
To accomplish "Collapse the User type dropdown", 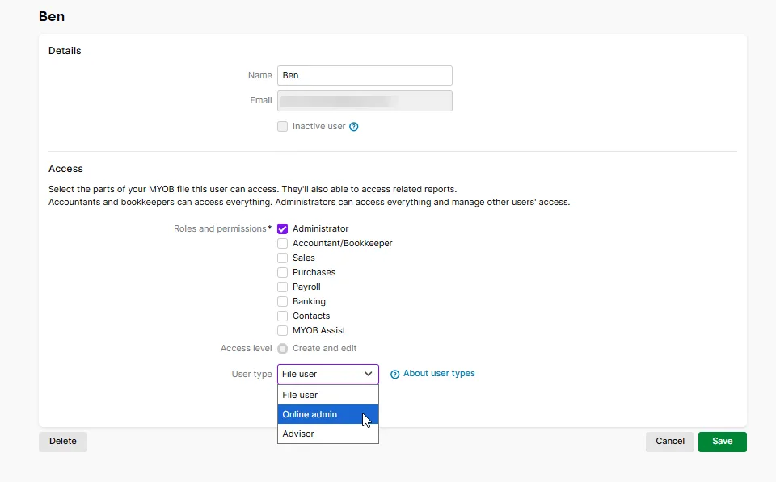I will (x=328, y=375).
